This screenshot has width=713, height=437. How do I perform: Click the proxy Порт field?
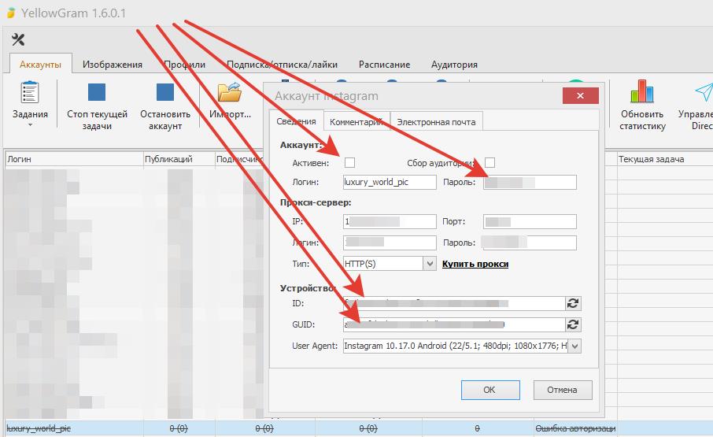[530, 221]
